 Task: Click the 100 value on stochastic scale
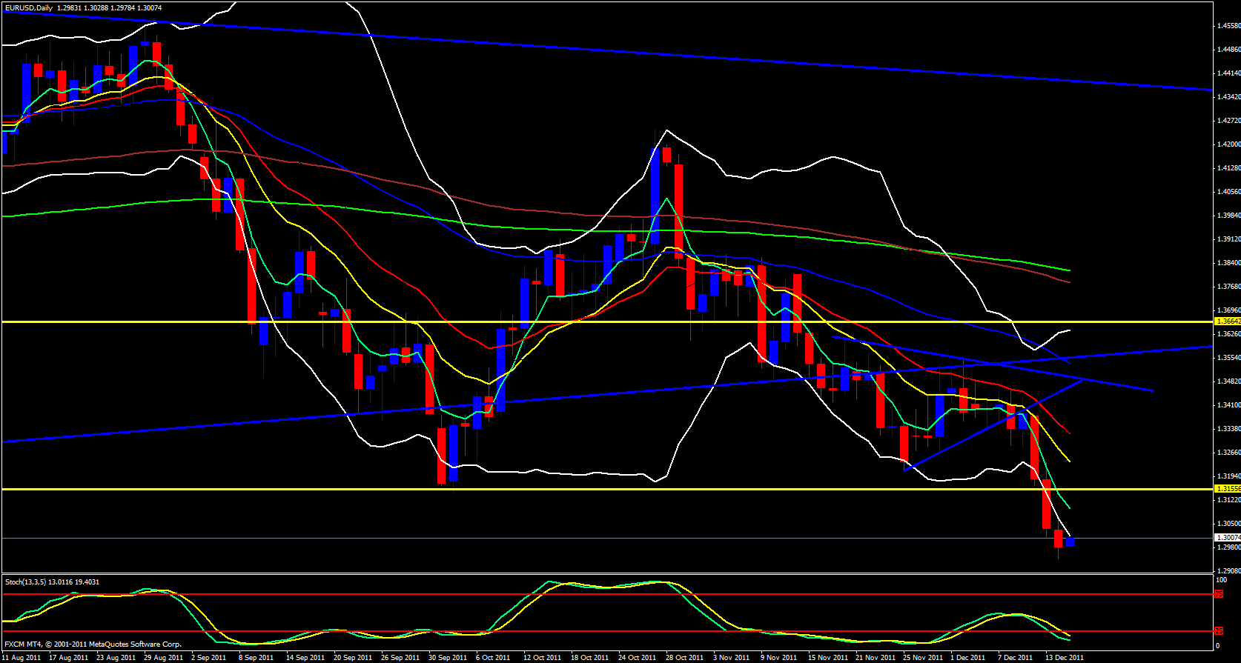[x=1221, y=579]
